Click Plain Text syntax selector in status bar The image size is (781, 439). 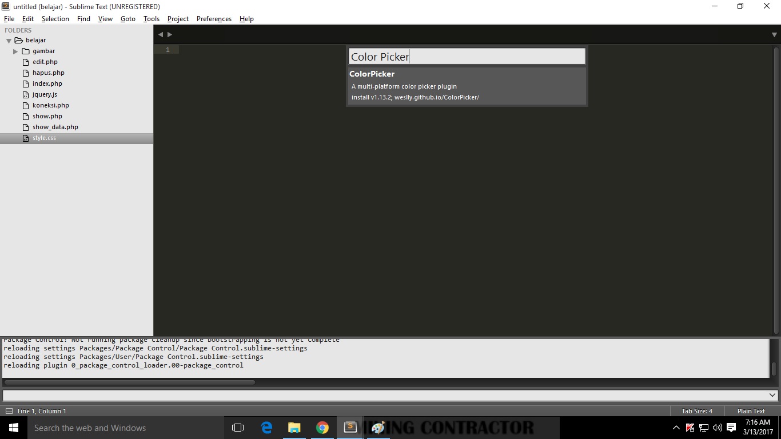751,410
